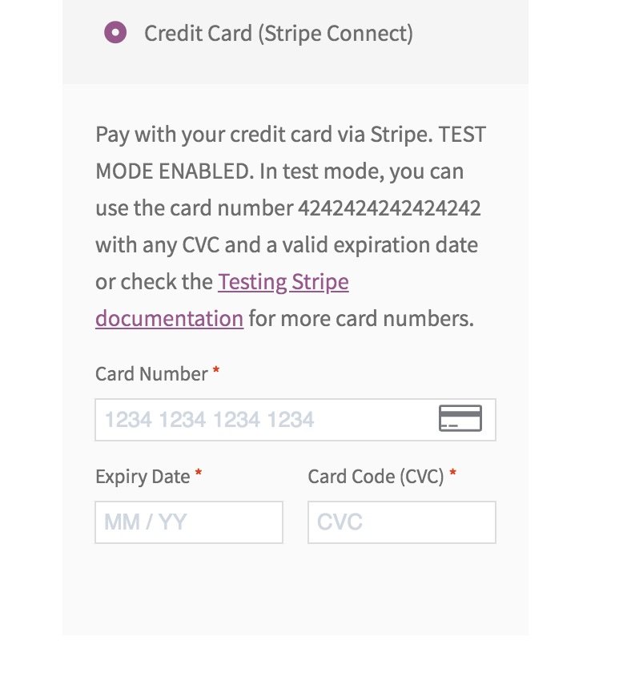Click the test card number 4242424242424242
The width and height of the screenshot is (623, 681).
click(x=389, y=208)
